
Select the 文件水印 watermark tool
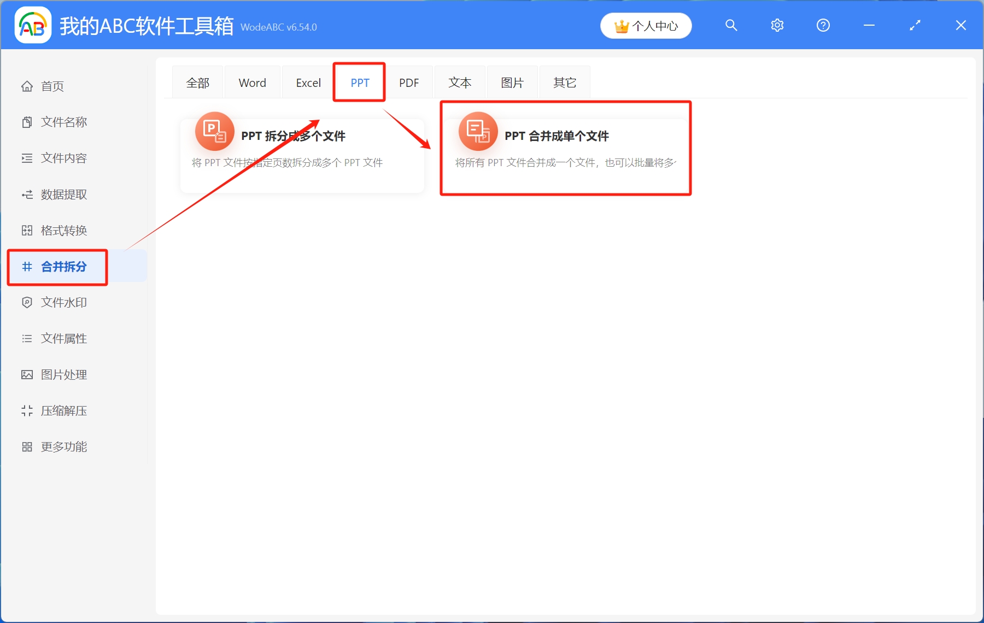pos(64,302)
